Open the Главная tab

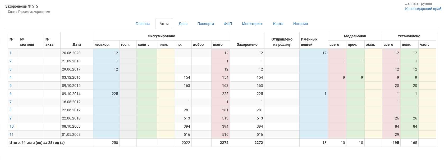[x=143, y=24]
